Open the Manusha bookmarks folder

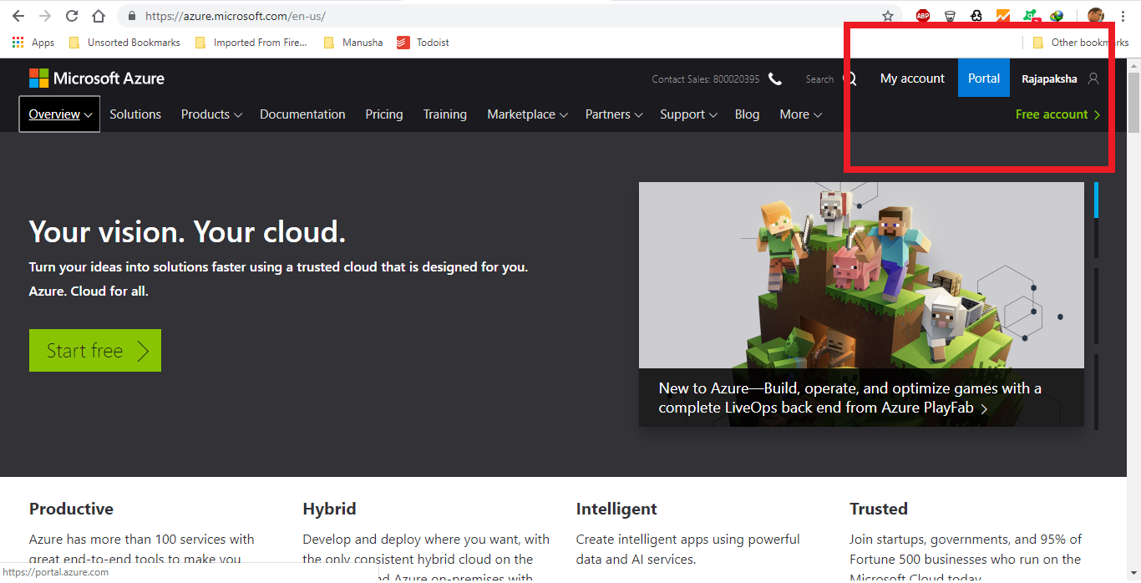pos(352,43)
